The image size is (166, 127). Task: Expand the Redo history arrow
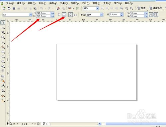click(53, 8)
